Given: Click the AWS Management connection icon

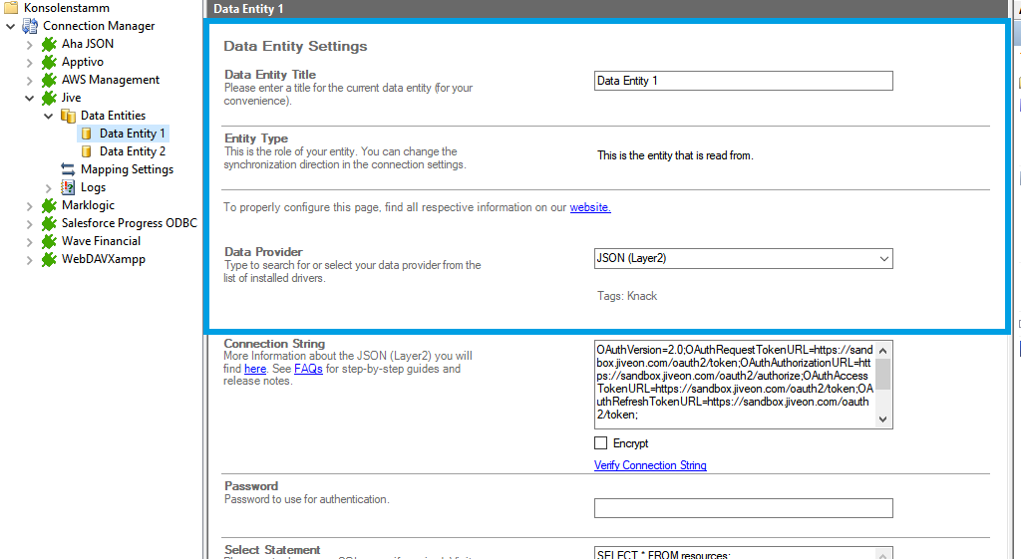Looking at the screenshot, I should [x=49, y=80].
